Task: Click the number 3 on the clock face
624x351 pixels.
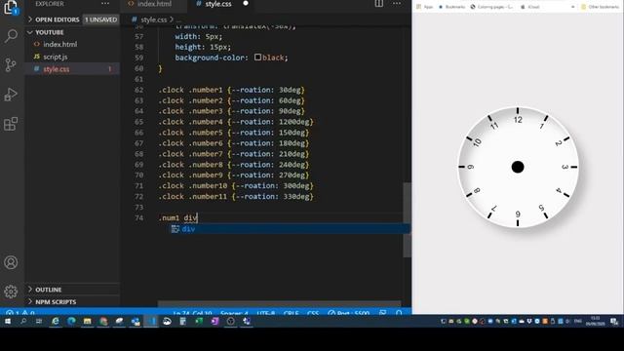Action: (565, 167)
